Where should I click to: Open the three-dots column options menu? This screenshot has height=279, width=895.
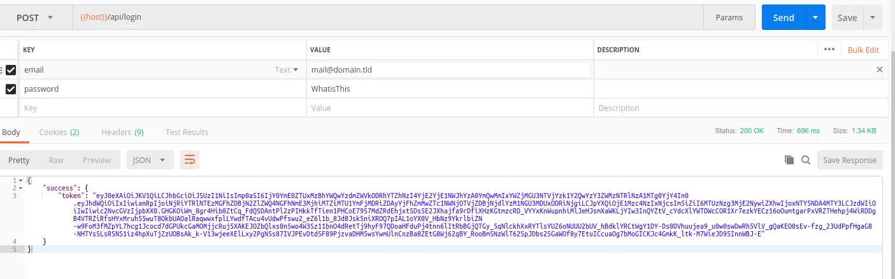tap(829, 49)
